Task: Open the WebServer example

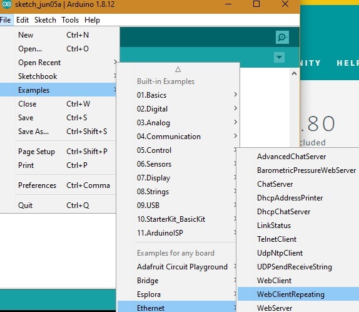Action: click(x=298, y=307)
